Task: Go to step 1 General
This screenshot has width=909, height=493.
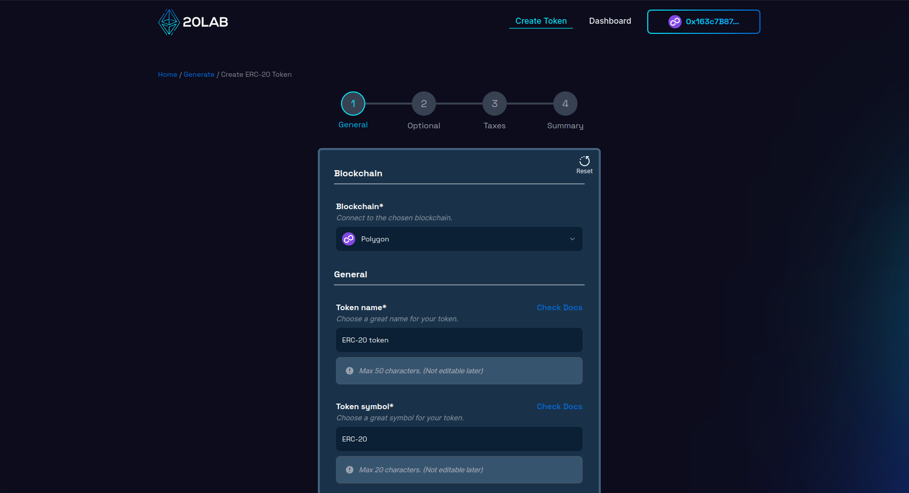Action: click(353, 104)
